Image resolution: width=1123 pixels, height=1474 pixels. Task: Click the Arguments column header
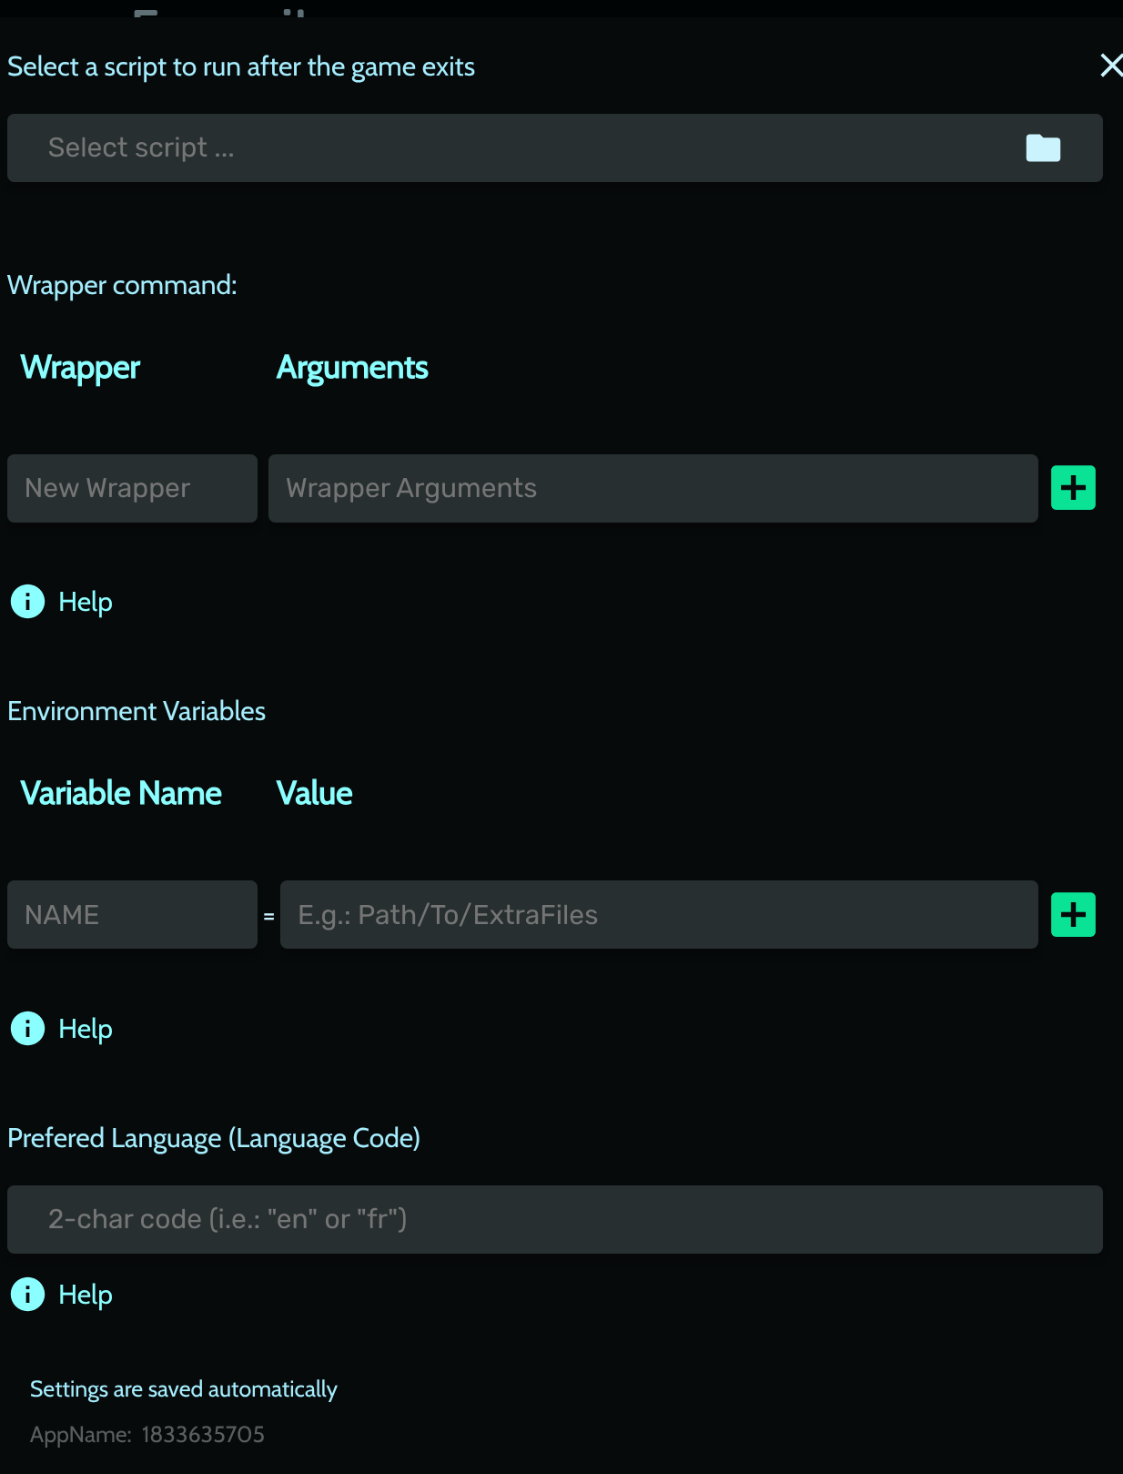pyautogui.click(x=352, y=368)
